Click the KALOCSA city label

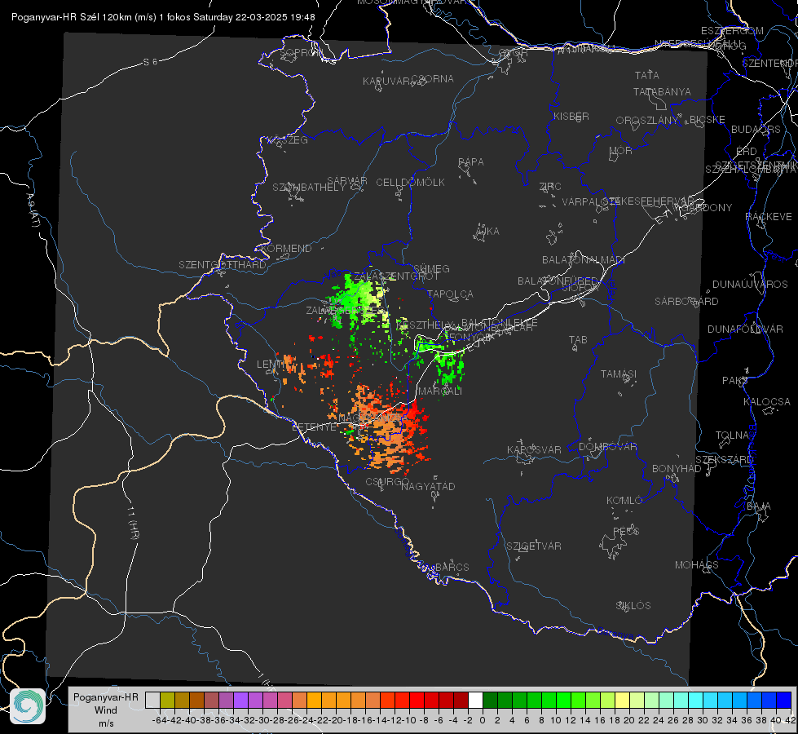coord(767,402)
